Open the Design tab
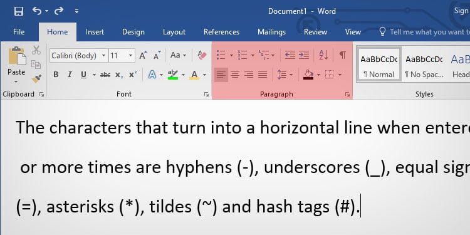The width and height of the screenshot is (470, 235). [x=133, y=32]
